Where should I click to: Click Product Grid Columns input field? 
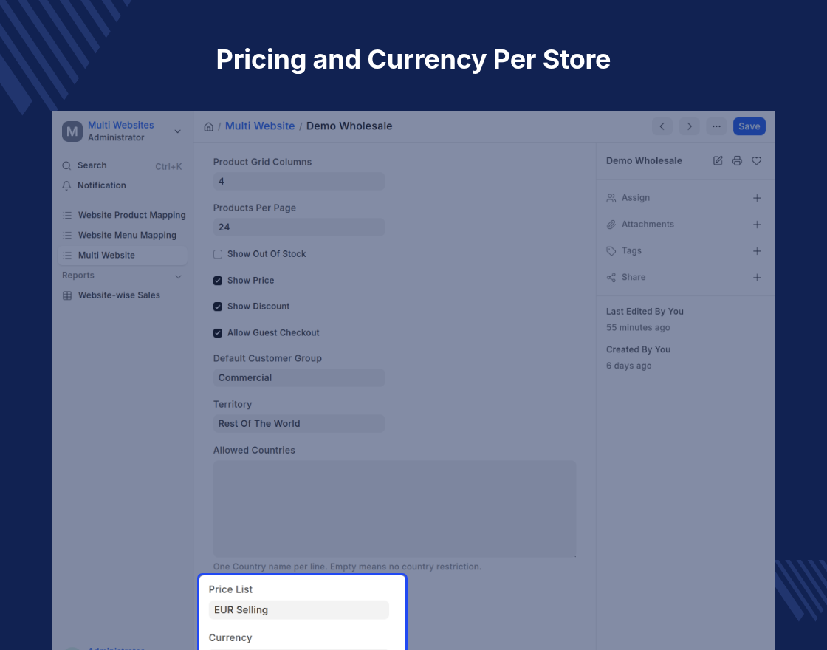[299, 182]
